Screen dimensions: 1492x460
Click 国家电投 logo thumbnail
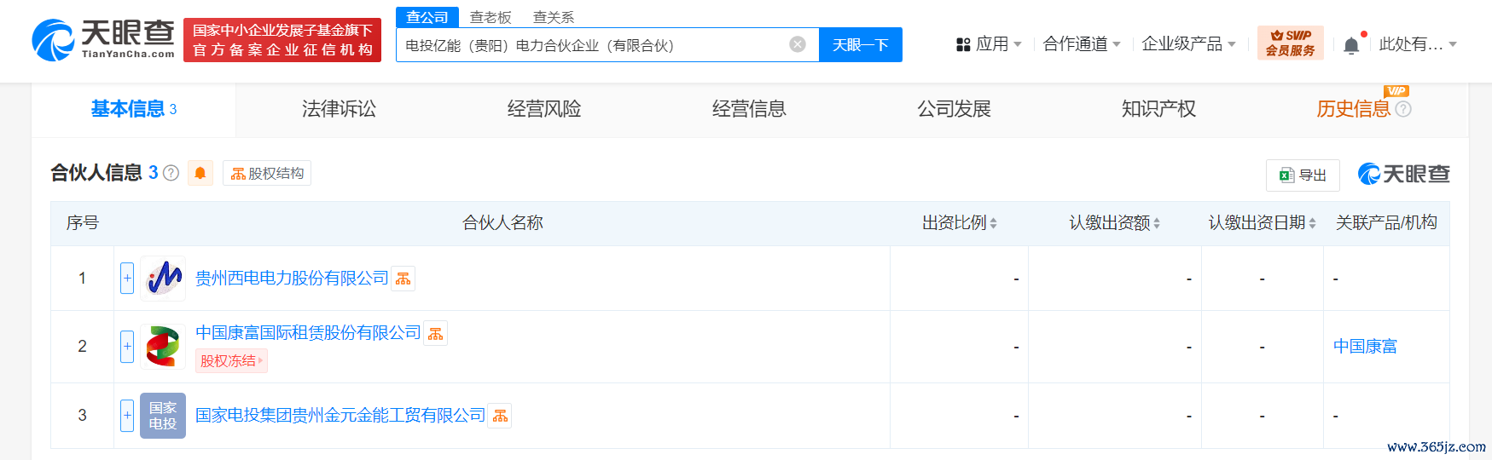(163, 416)
